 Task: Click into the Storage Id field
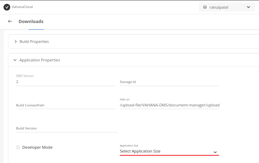169,82
